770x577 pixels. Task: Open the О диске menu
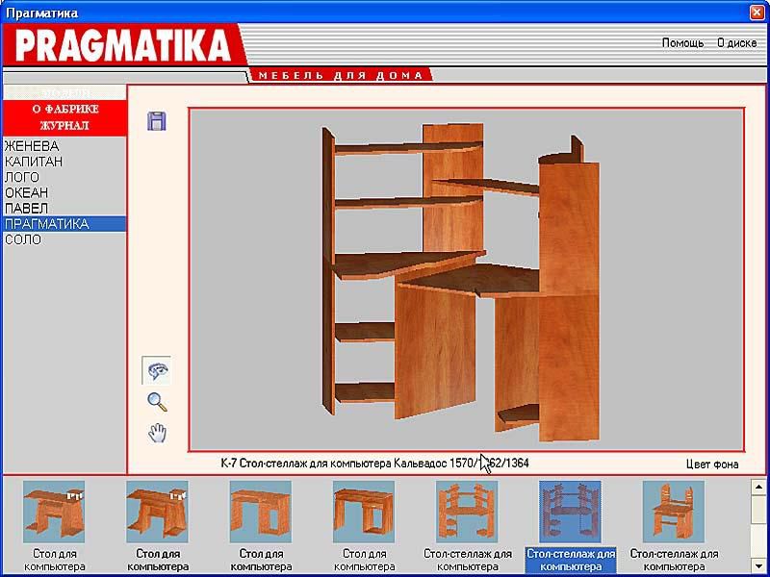[x=736, y=43]
